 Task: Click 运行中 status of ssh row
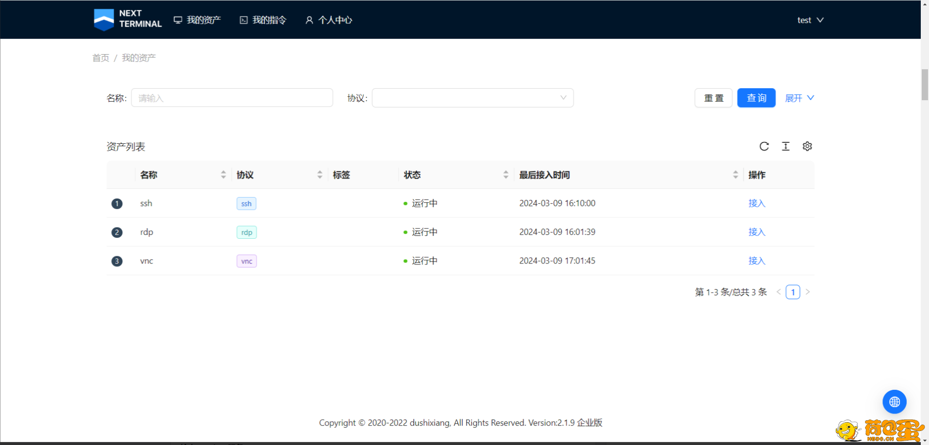420,203
